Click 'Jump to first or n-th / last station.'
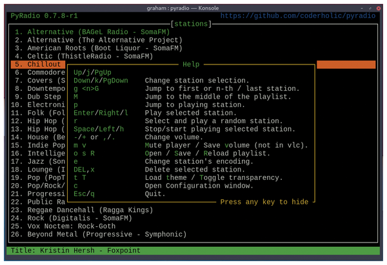The width and height of the screenshot is (387, 265). [x=222, y=89]
